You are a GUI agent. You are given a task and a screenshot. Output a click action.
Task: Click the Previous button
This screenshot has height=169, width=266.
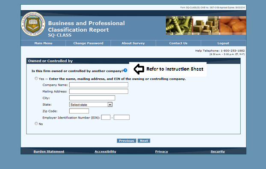pyautogui.click(x=127, y=141)
